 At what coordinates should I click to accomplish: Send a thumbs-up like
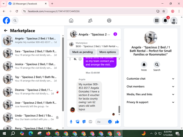(117, 122)
